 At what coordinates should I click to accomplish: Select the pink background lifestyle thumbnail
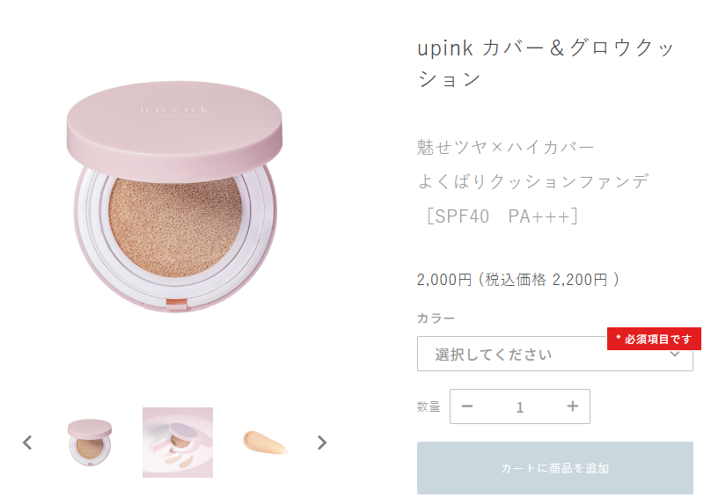[x=178, y=443]
